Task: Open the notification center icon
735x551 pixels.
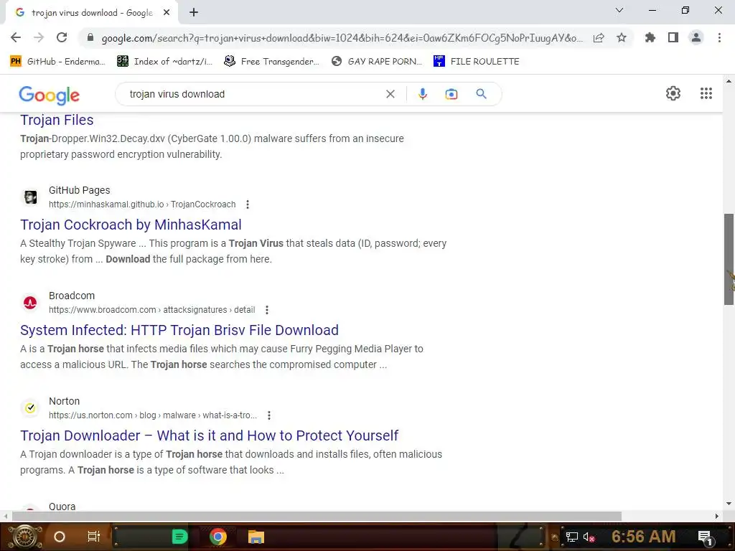Action: pyautogui.click(x=705, y=537)
